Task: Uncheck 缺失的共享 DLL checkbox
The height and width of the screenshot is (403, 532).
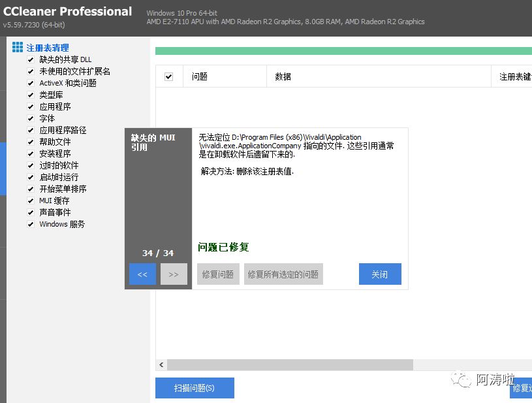Action: pyautogui.click(x=31, y=59)
